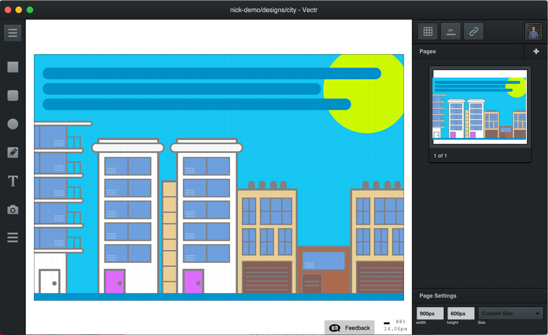Image resolution: width=548 pixels, height=335 pixels.
Task: Toggle the grid display
Action: [428, 31]
